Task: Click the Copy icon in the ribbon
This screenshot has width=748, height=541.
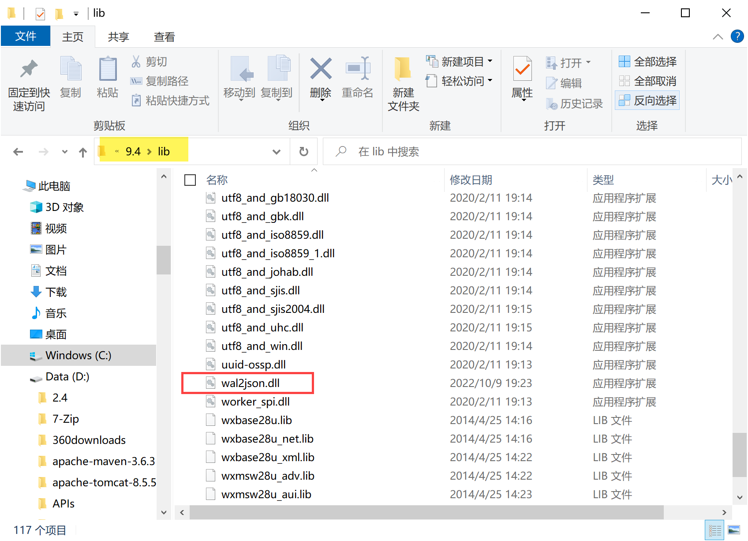Action: point(71,69)
